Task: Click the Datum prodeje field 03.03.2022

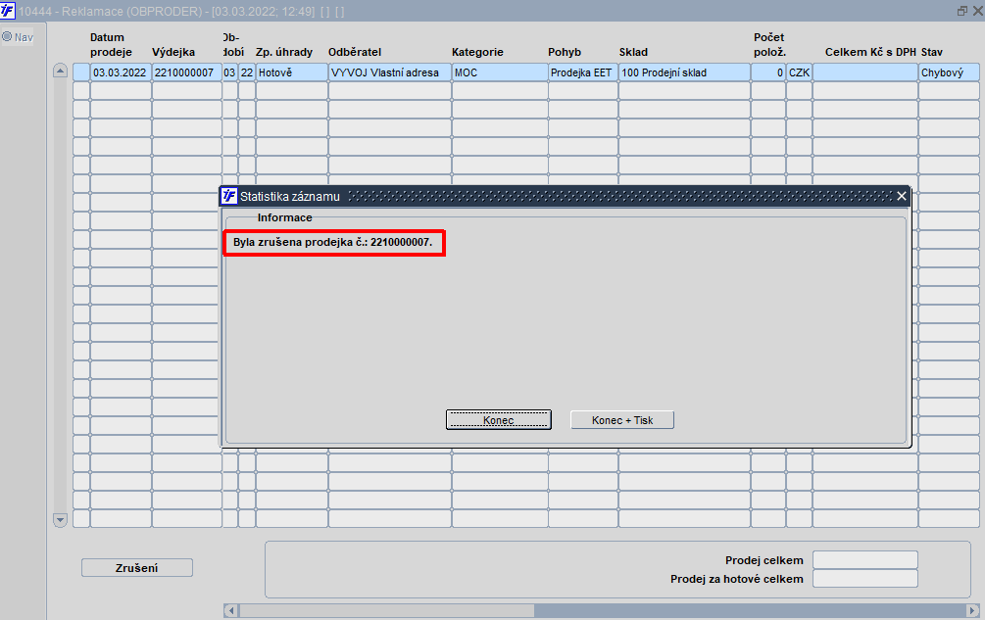Action: (121, 72)
